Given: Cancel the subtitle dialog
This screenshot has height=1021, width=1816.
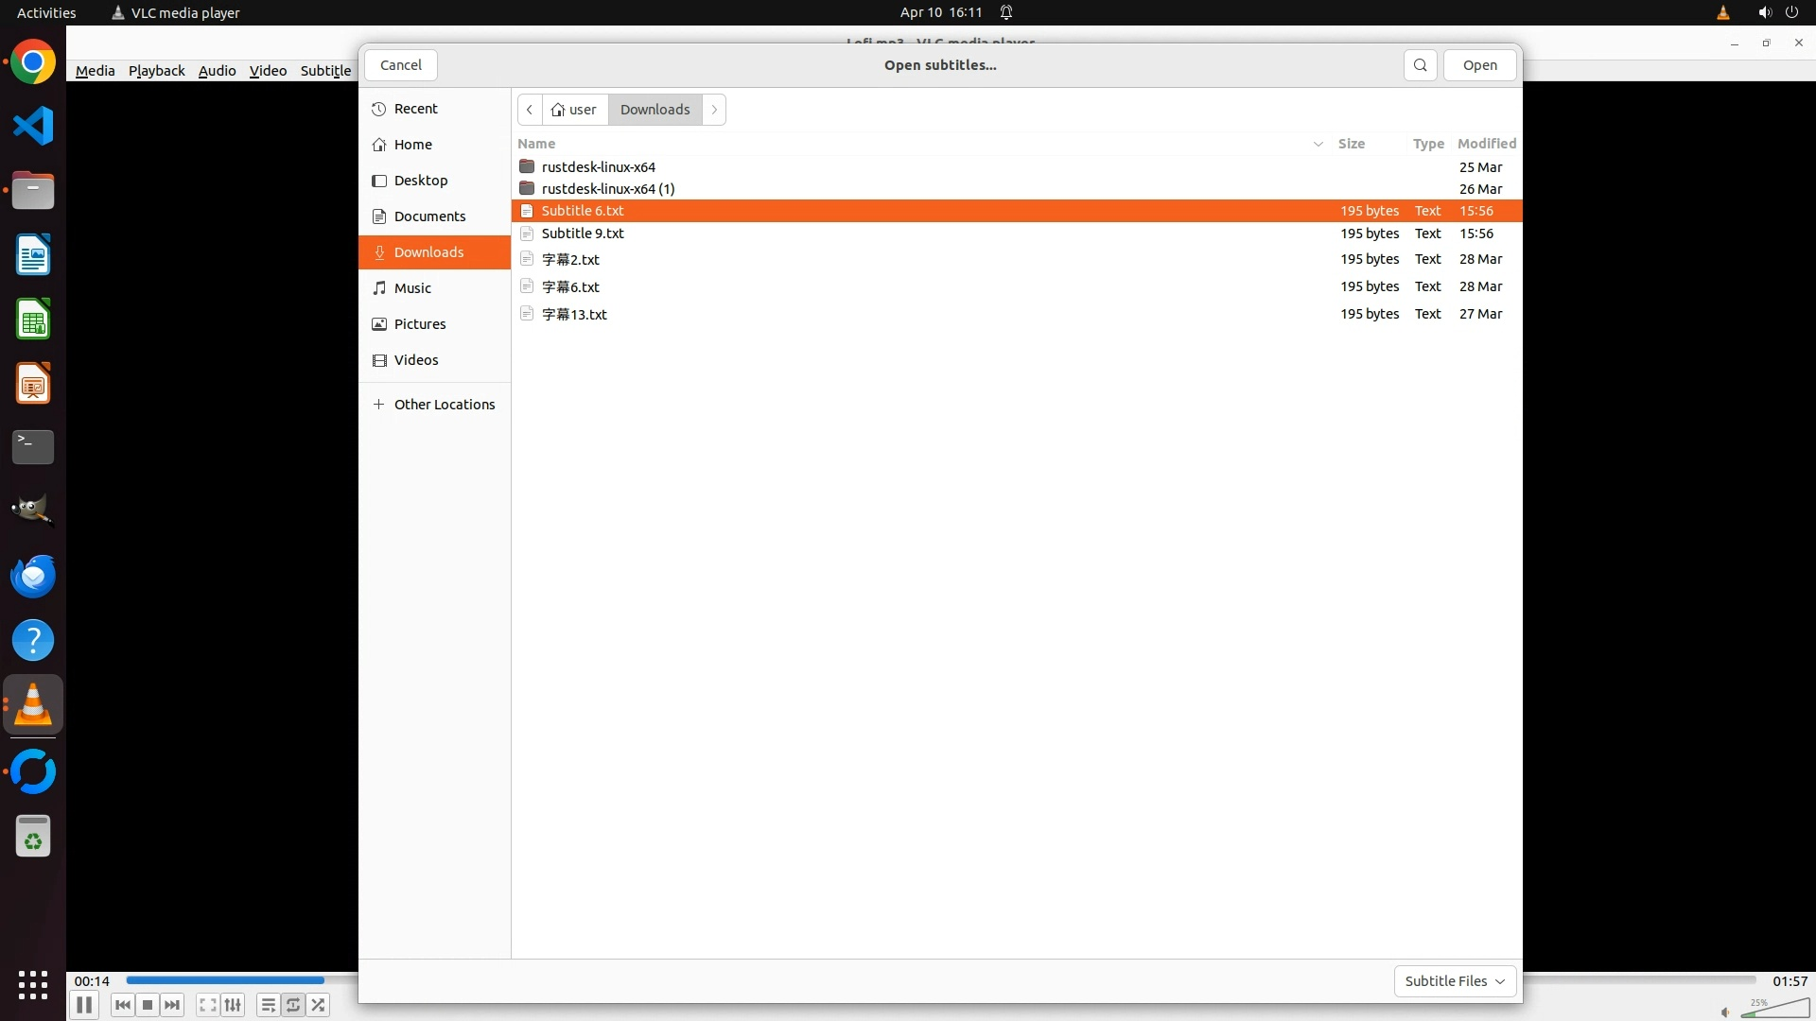Looking at the screenshot, I should pyautogui.click(x=401, y=65).
